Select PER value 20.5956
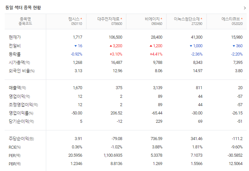Screen dimensions: 249x171 75,155
